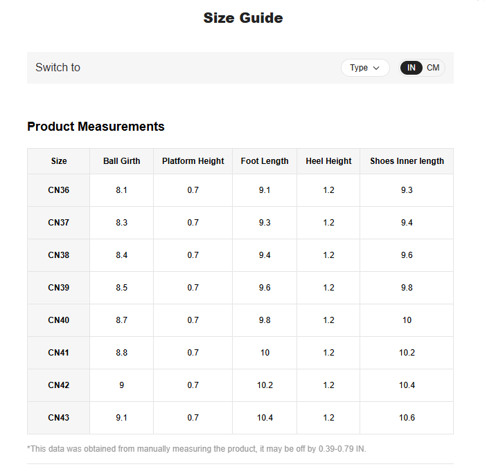Click the Shoes Inner length header
The image size is (487, 469).
pos(407,161)
